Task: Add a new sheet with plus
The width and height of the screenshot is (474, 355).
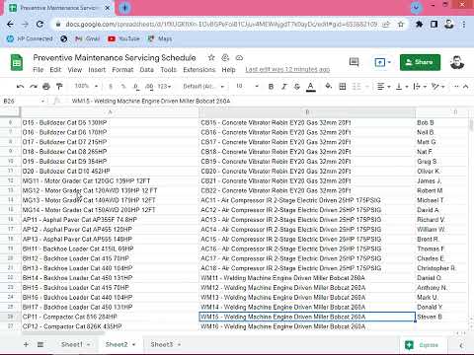Action: coord(26,344)
